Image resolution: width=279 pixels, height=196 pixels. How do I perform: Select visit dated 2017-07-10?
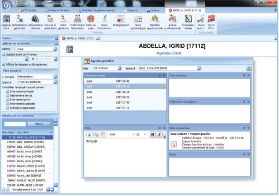tap(125, 108)
